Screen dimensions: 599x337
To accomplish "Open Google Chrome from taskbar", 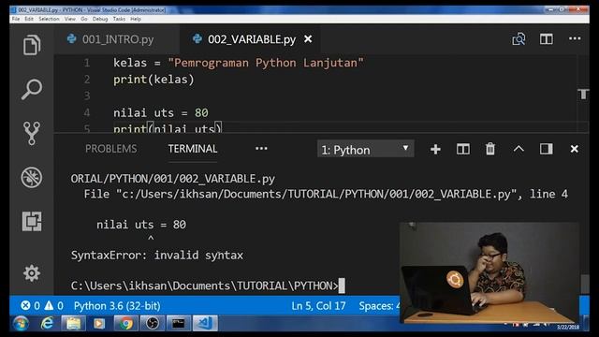I will click(x=125, y=324).
